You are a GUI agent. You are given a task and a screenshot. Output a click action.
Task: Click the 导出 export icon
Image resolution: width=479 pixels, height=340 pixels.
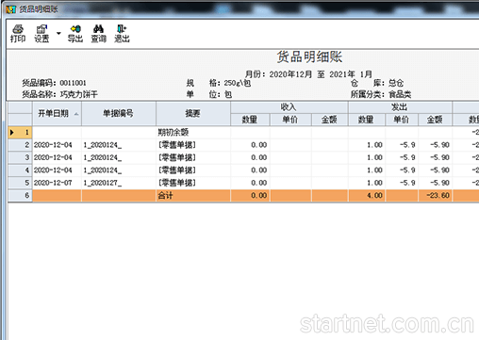coord(75,33)
